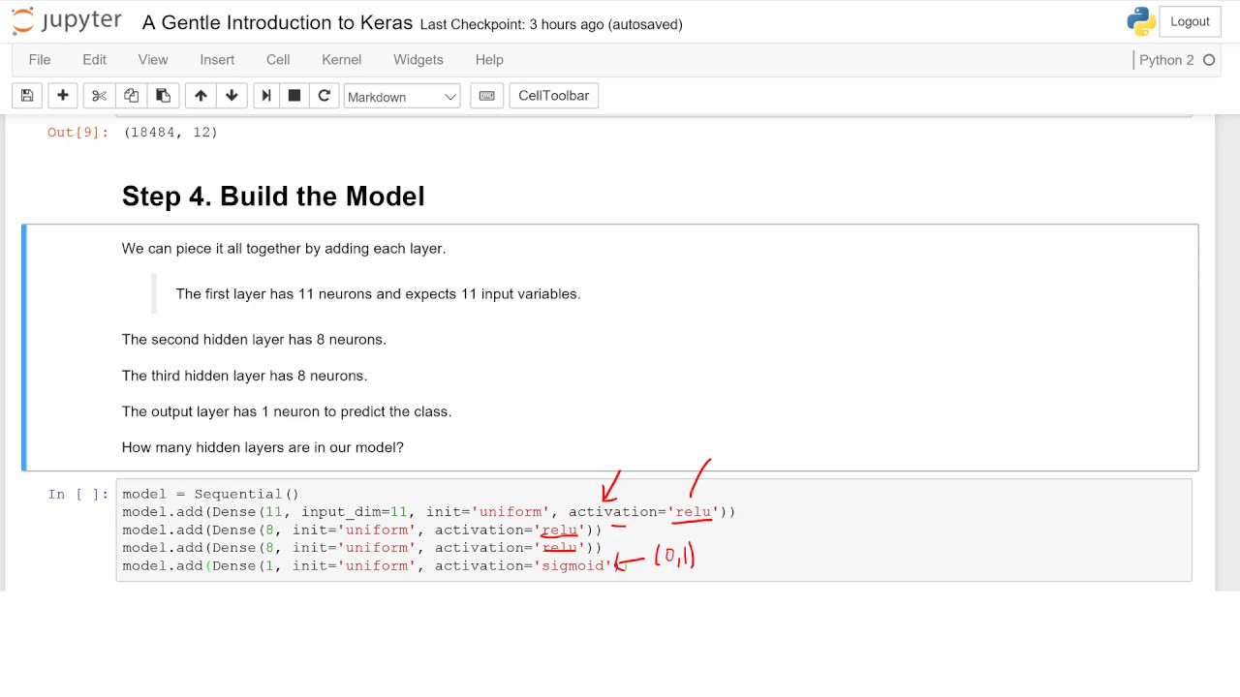The width and height of the screenshot is (1240, 697).
Task: Open the Widgets menu
Action: click(418, 60)
